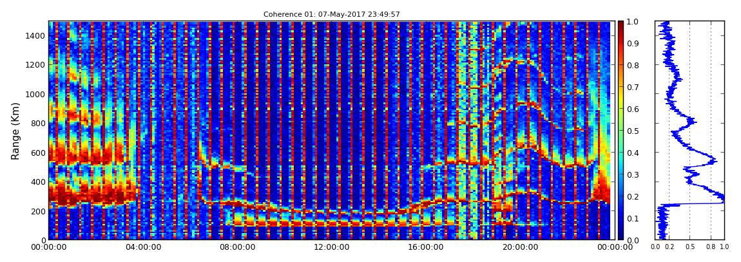741x262 pixels.
Task: Click the colorbar label 0.1
Action: coord(632,219)
